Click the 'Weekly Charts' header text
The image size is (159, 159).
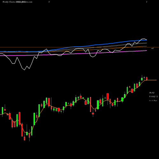9,2
